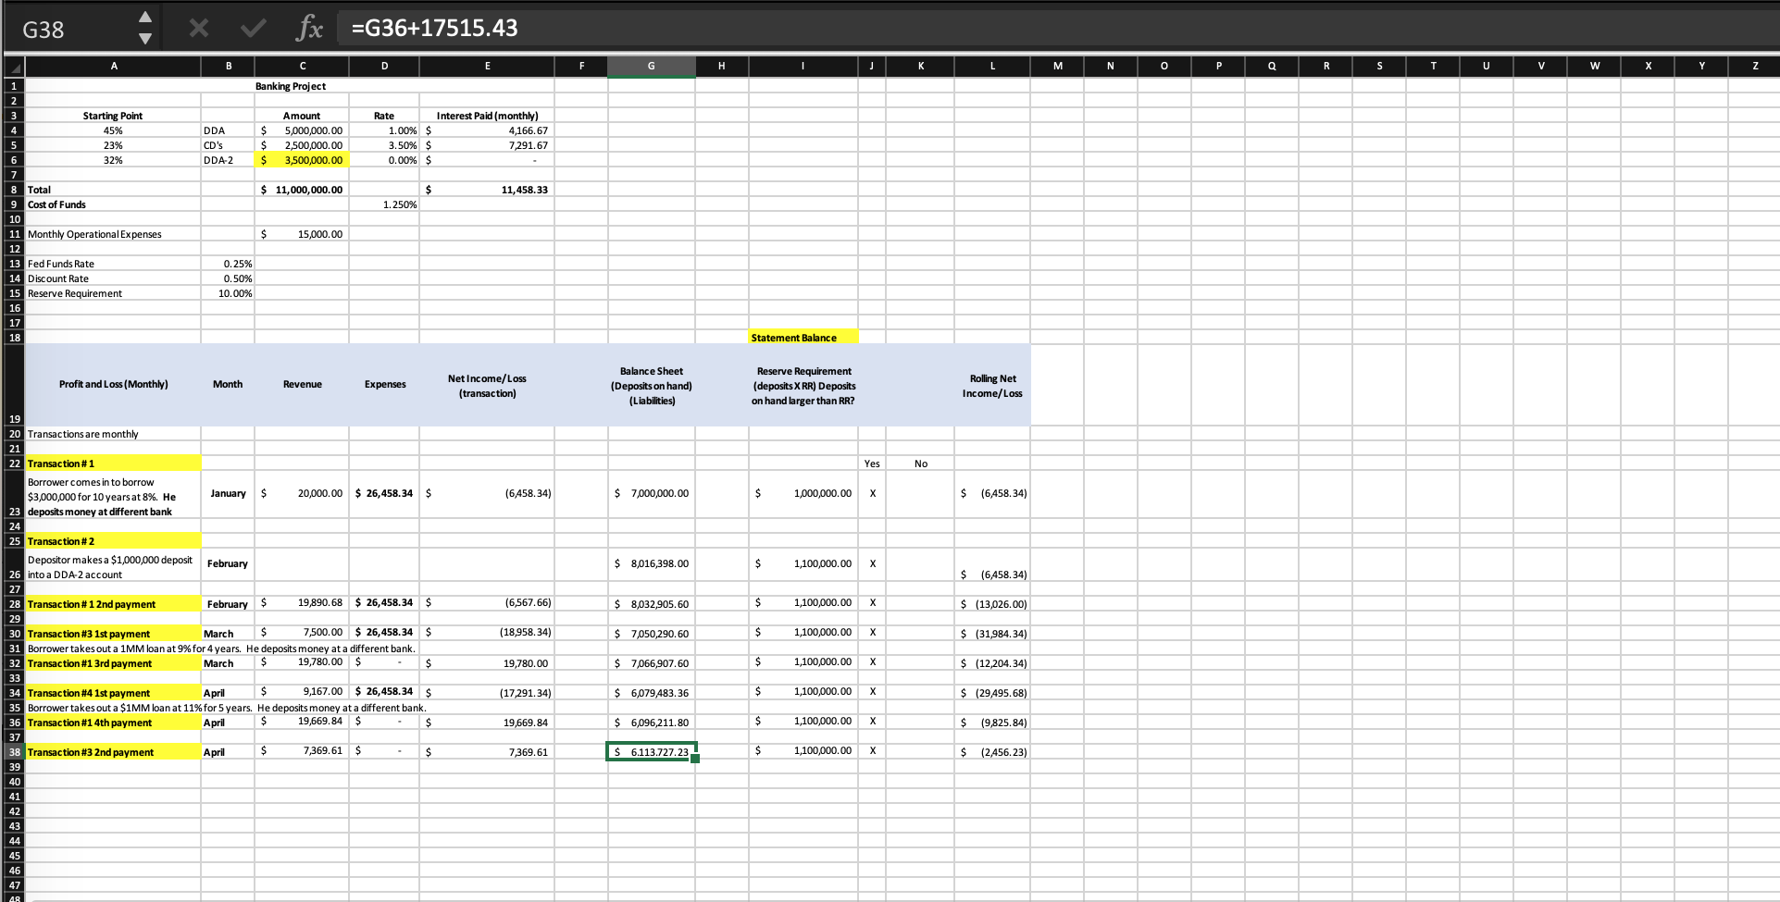Select the active cell 6,113,727.23
Image resolution: width=1780 pixels, height=902 pixels.
[652, 752]
